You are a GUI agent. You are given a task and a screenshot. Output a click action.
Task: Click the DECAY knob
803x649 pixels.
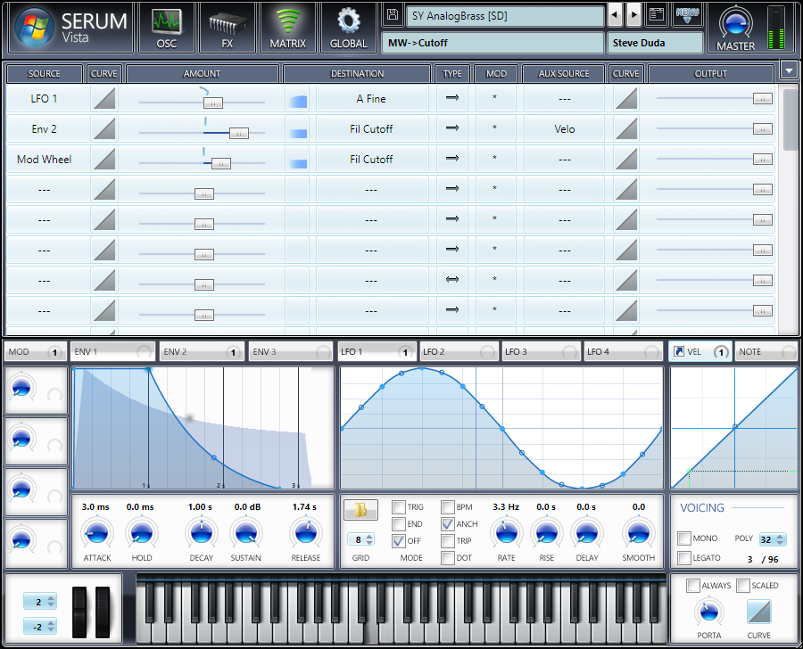click(202, 533)
